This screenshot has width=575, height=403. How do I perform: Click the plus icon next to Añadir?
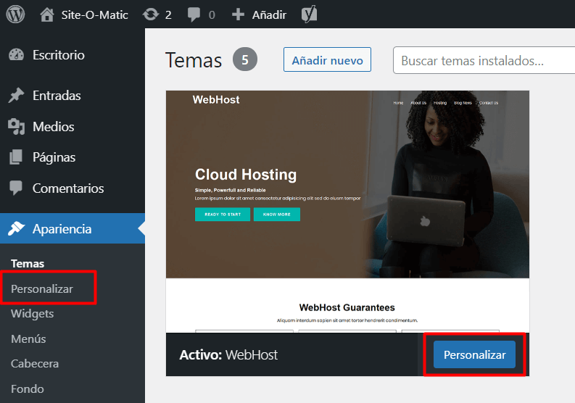tap(238, 14)
